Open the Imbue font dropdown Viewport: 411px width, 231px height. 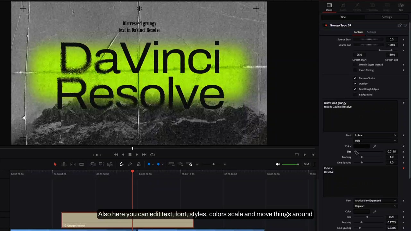(375, 135)
